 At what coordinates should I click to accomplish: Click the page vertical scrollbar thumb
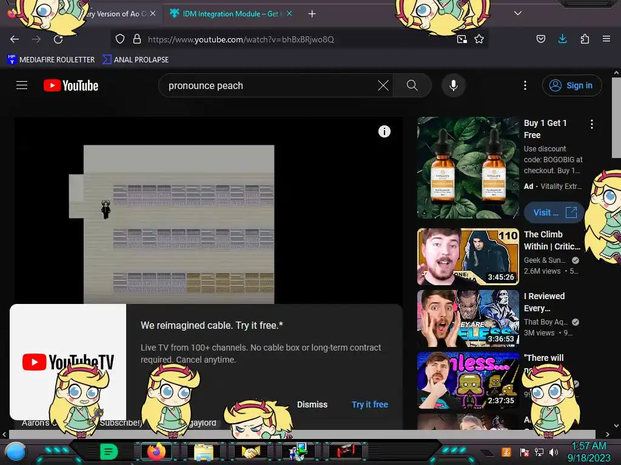click(616, 117)
